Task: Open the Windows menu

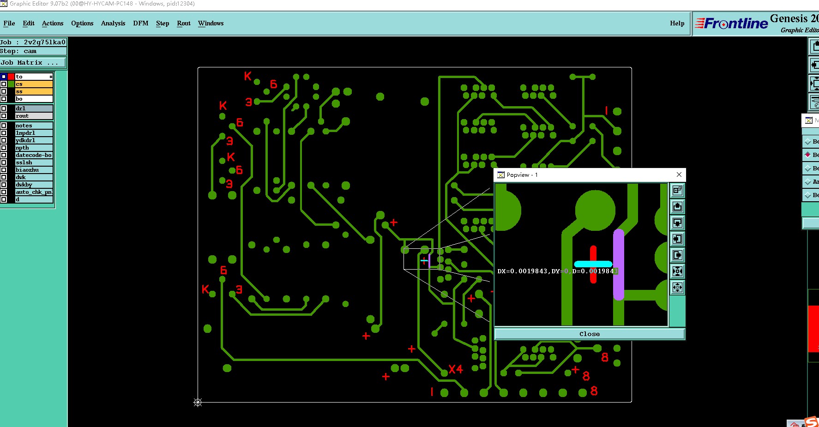Action: click(x=211, y=23)
